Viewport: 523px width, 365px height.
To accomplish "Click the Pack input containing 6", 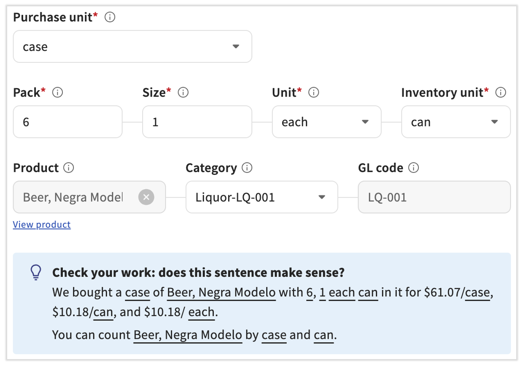I will click(67, 122).
